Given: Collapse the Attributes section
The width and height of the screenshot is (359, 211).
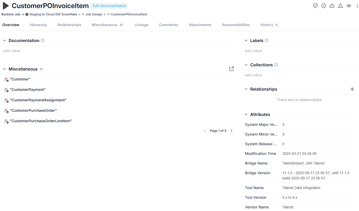Looking at the screenshot, I should 246,114.
